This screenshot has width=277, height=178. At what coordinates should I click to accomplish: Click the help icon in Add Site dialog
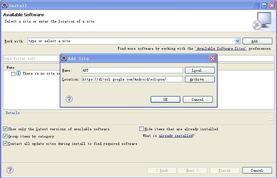click(69, 99)
